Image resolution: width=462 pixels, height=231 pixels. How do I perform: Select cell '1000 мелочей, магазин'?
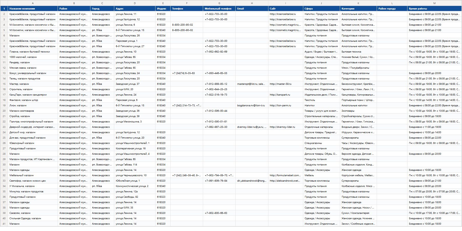33,57
